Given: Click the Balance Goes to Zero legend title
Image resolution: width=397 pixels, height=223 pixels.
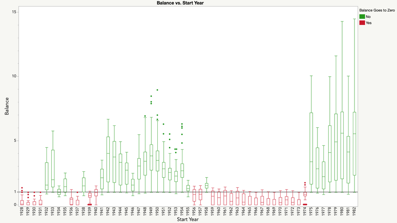Looking at the screenshot, I should coord(377,10).
